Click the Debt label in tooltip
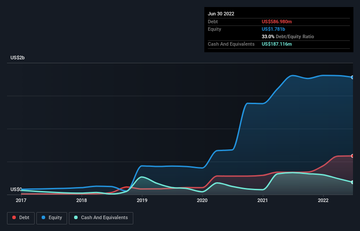 [213, 22]
